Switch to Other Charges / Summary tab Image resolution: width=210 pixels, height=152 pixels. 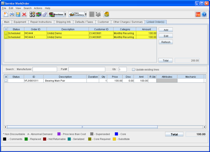pyautogui.click(x=128, y=22)
